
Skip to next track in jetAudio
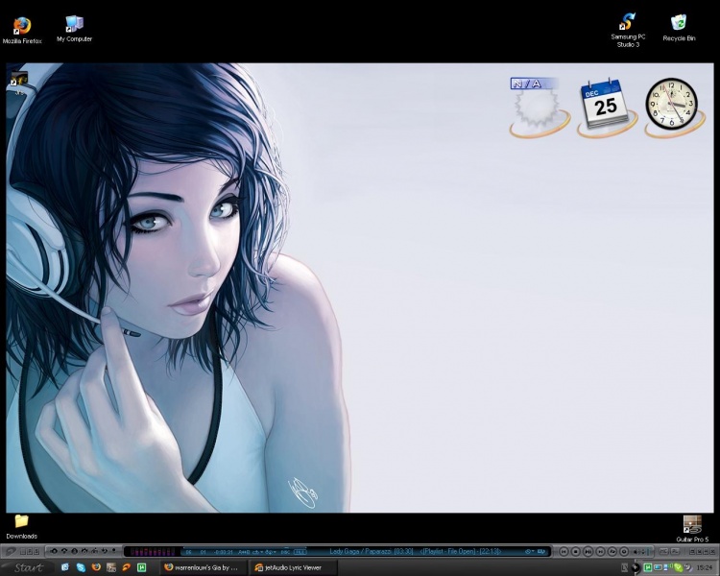(x=600, y=552)
